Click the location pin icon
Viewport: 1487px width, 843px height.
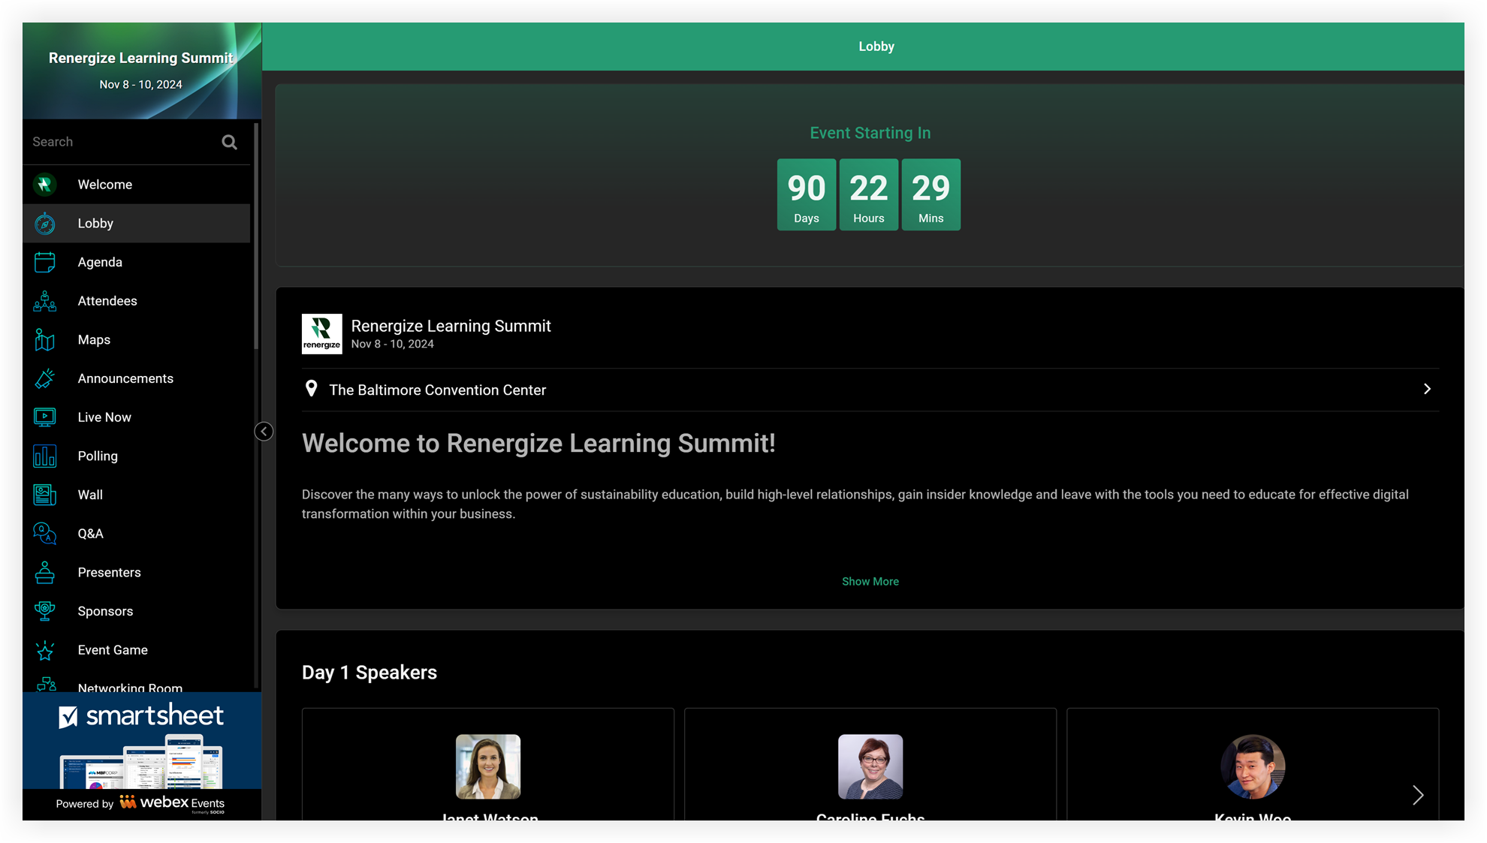pyautogui.click(x=312, y=389)
